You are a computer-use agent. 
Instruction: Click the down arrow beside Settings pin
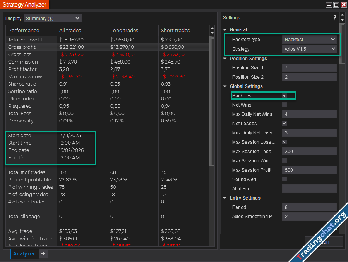(342, 20)
